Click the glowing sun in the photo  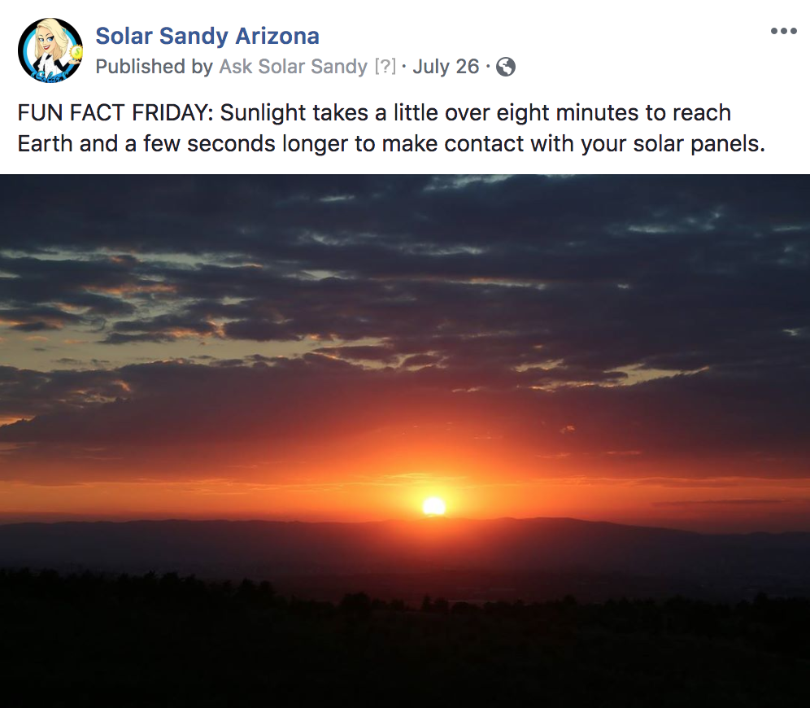(434, 506)
